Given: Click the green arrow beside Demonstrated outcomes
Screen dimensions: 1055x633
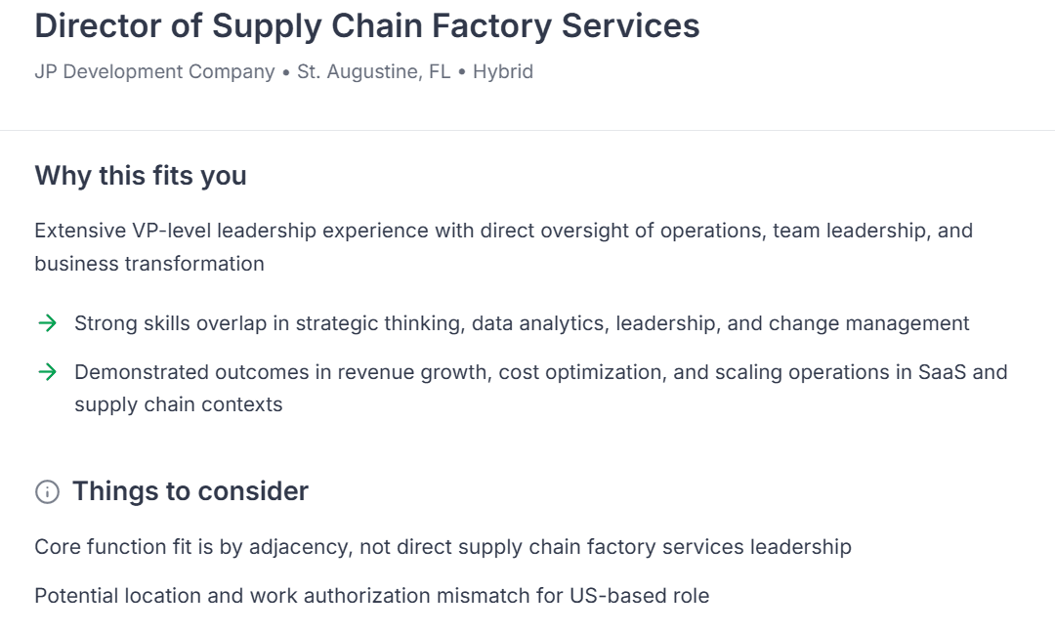Looking at the screenshot, I should (x=47, y=372).
